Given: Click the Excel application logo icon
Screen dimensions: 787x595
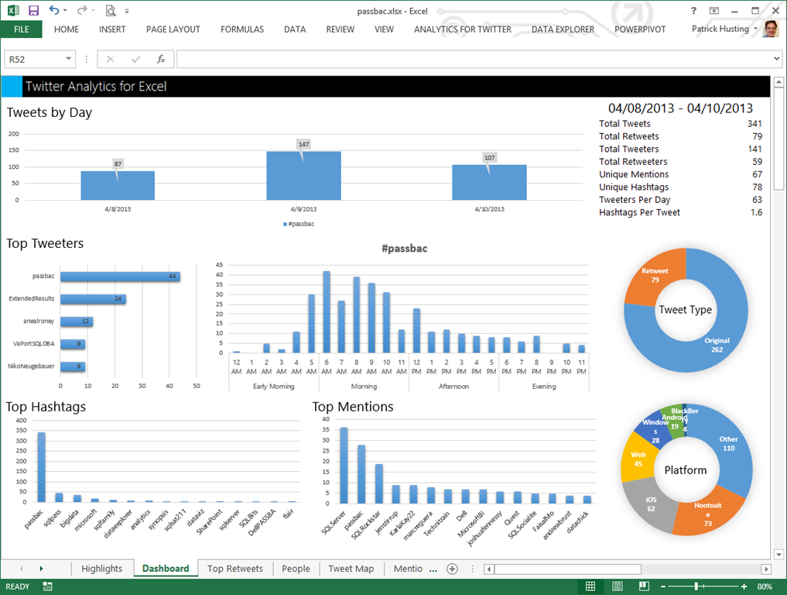Looking at the screenshot, I should [x=13, y=11].
